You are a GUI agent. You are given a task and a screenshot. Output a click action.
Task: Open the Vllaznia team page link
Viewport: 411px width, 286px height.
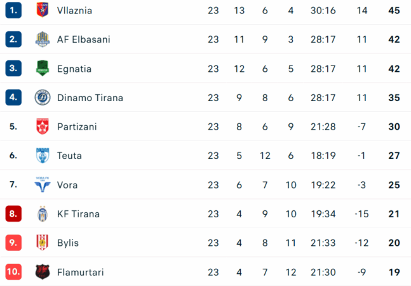tap(74, 10)
